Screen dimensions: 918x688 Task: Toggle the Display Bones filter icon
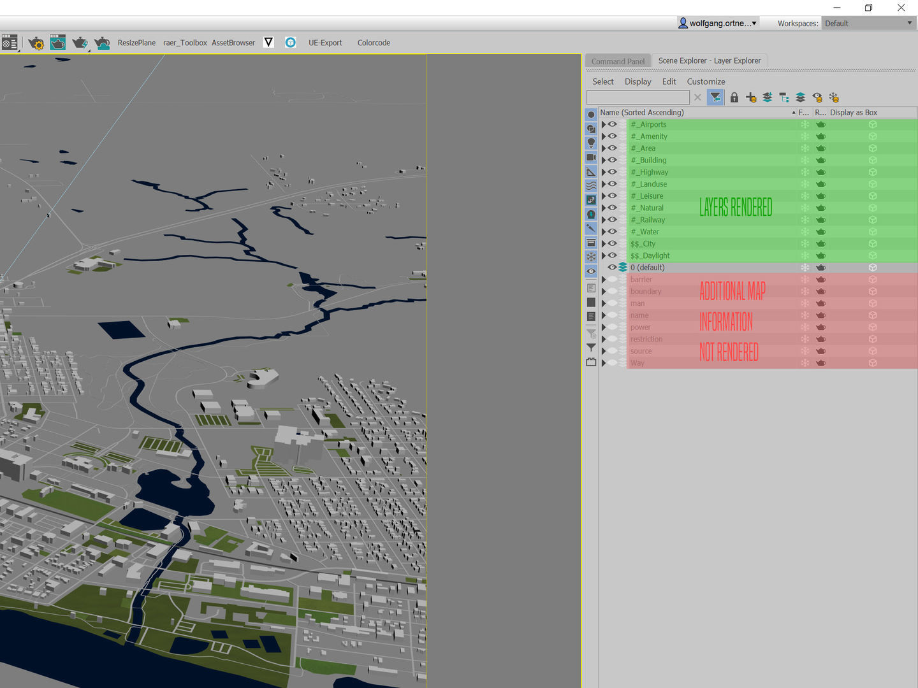pyautogui.click(x=591, y=228)
